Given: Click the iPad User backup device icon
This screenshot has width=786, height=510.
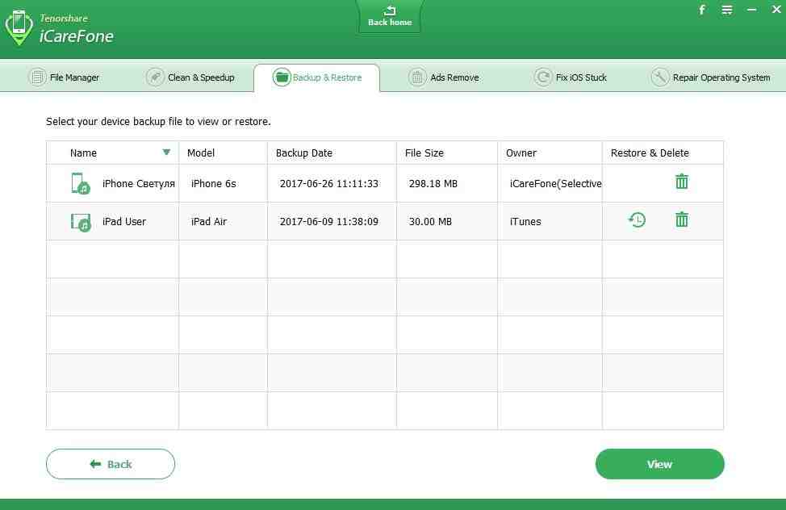Looking at the screenshot, I should click(80, 222).
